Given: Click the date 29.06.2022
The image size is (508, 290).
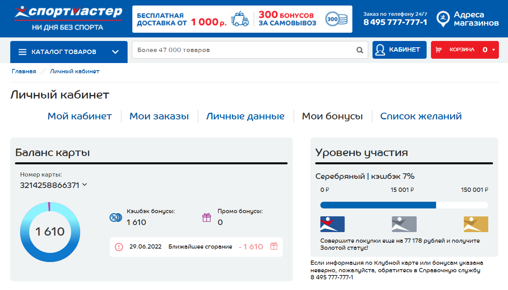Looking at the screenshot, I should pos(145,247).
